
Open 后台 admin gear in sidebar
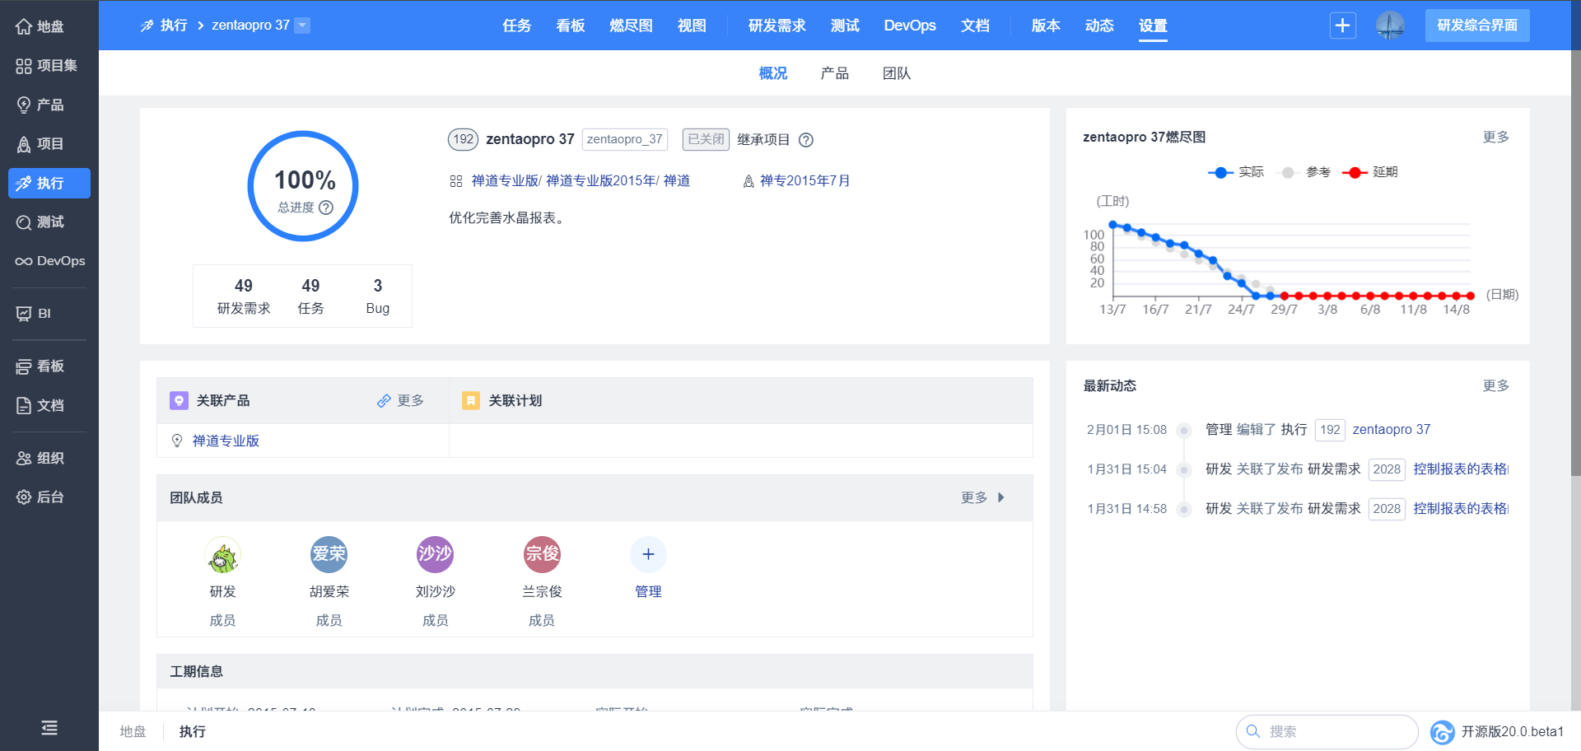coord(25,497)
